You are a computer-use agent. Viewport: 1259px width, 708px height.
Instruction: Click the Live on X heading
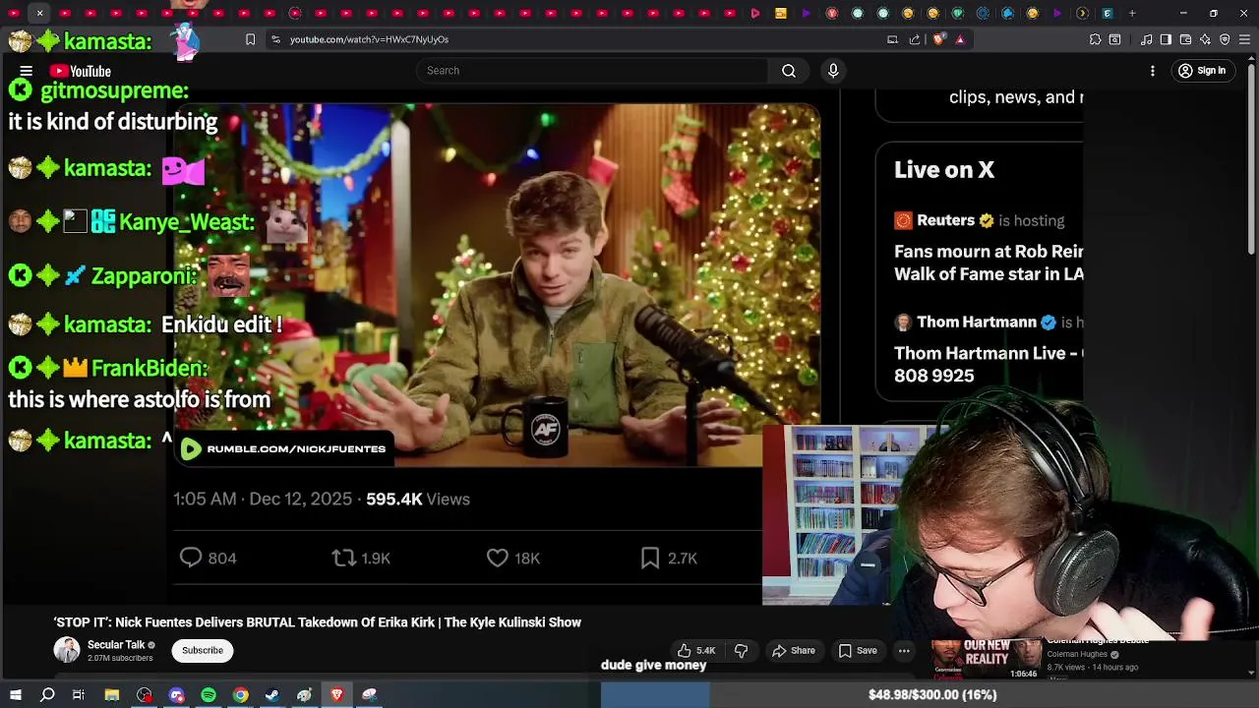pos(944,169)
